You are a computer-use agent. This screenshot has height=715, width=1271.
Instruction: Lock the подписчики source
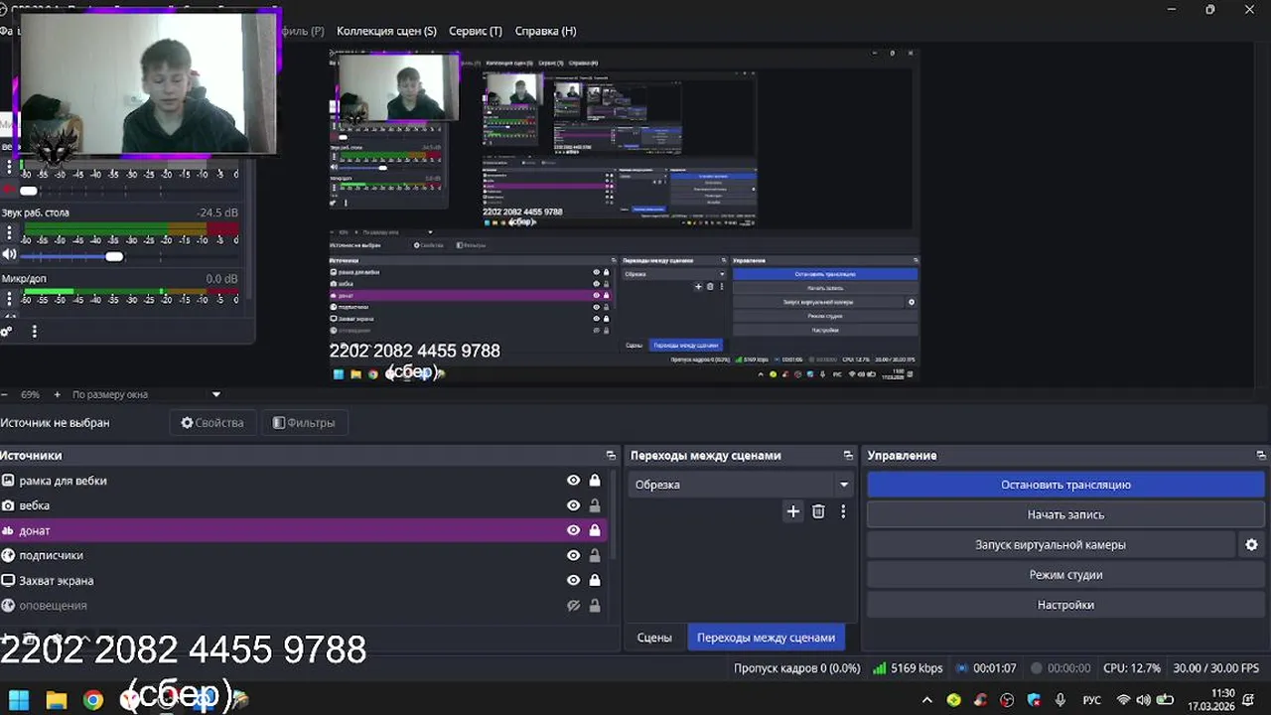coord(595,555)
